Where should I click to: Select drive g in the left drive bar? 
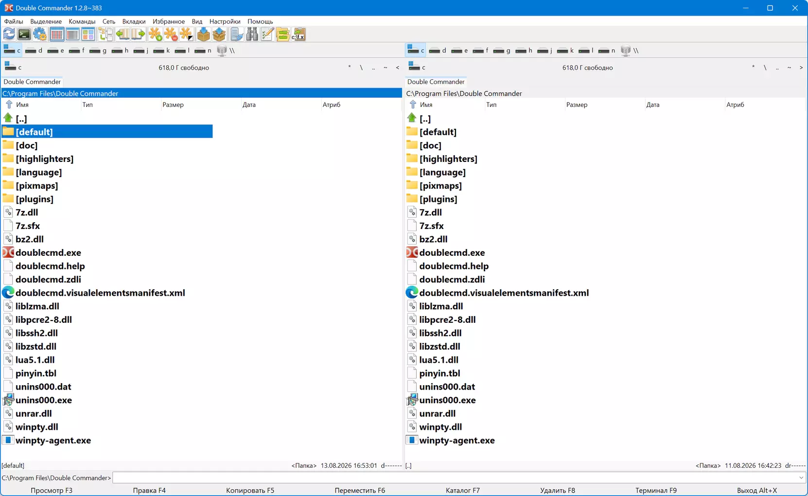(x=99, y=50)
